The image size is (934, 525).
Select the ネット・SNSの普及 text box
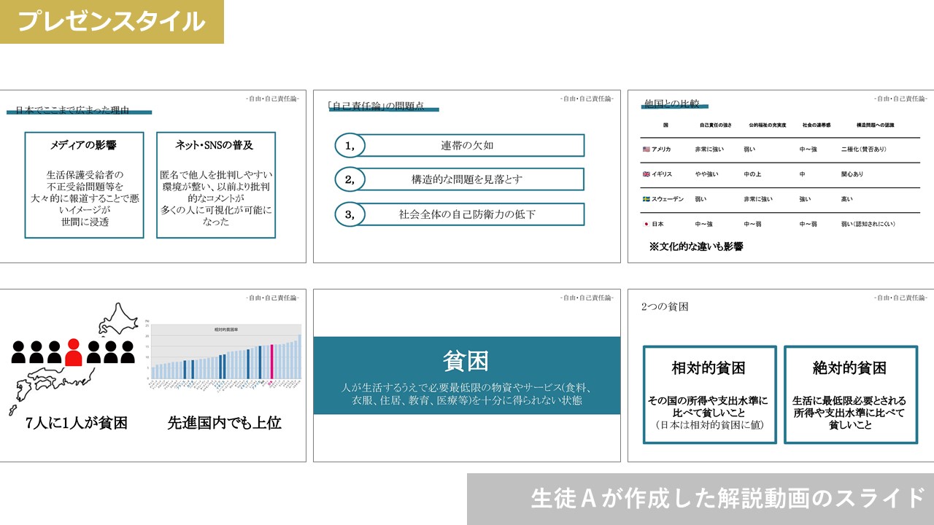216,185
